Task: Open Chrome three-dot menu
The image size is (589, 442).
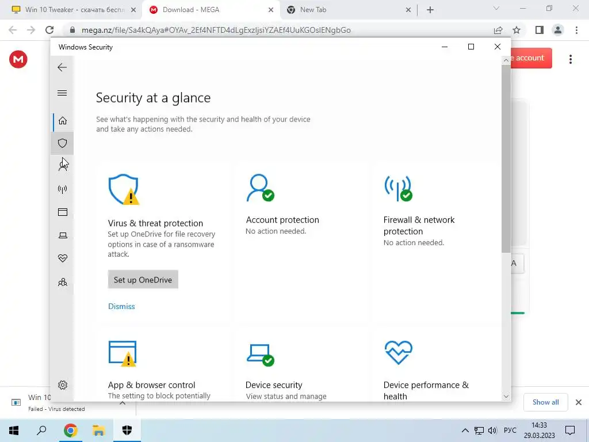Action: click(x=576, y=30)
